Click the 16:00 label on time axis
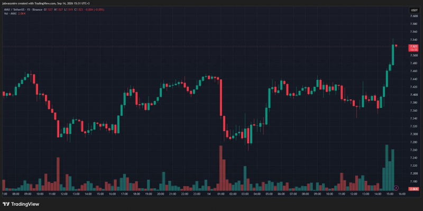Screen dimensions: 423x211 point(402,194)
